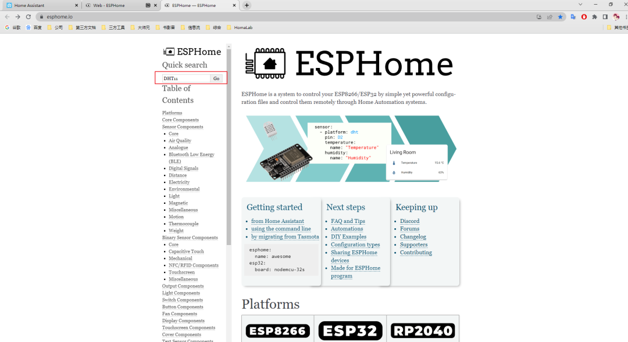Screen dimensions: 628x342
Task: Click the Google Translate extension icon
Action: point(573,16)
